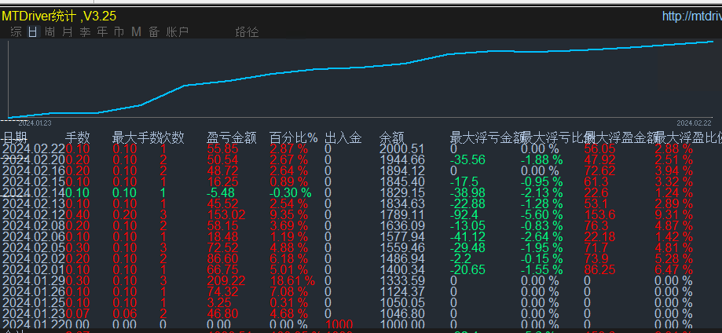
Task: Click the lots value 0.40
Action: click(78, 214)
